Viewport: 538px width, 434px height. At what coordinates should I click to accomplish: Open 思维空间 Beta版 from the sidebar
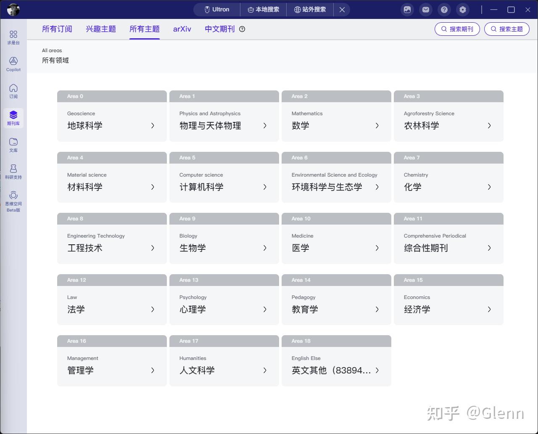[13, 200]
